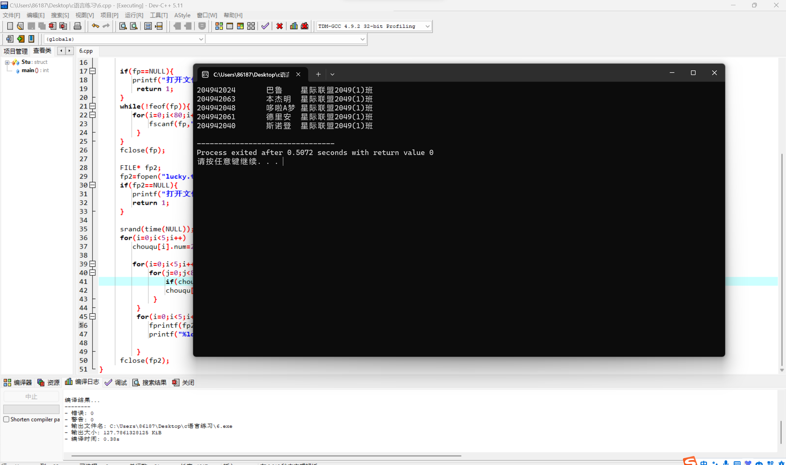Click the compile progress bar

coord(31,409)
